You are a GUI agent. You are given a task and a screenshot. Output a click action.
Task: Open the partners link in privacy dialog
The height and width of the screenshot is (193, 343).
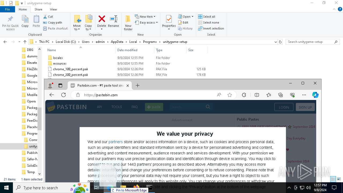pyautogui.click(x=115, y=142)
